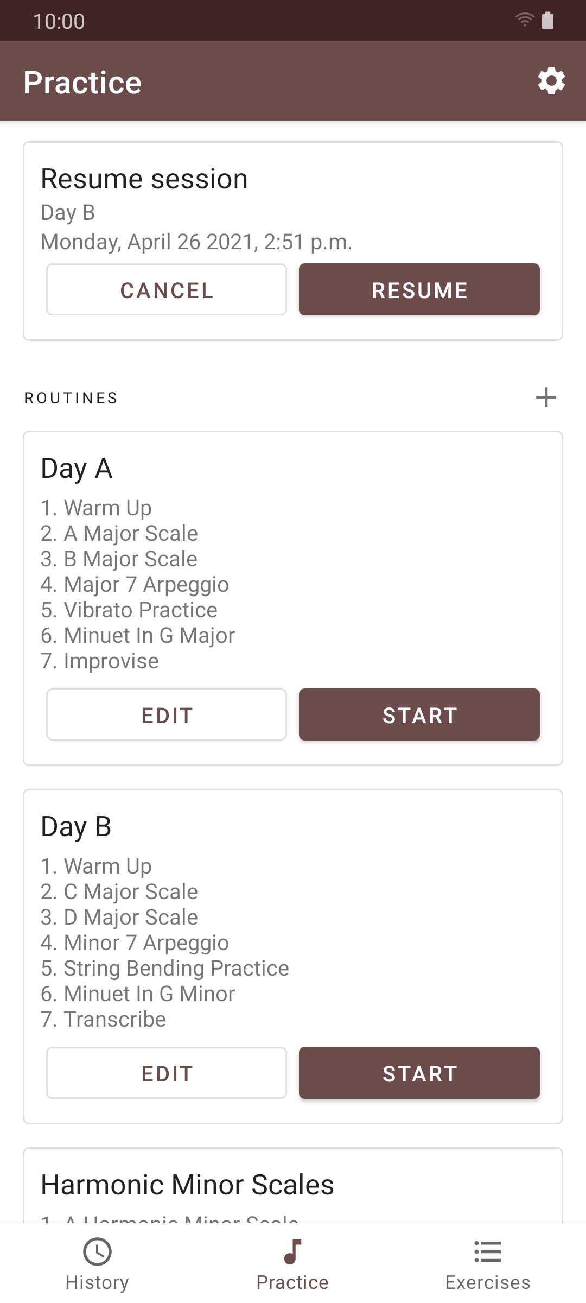
Task: Open settings with the gear icon
Action: [551, 81]
